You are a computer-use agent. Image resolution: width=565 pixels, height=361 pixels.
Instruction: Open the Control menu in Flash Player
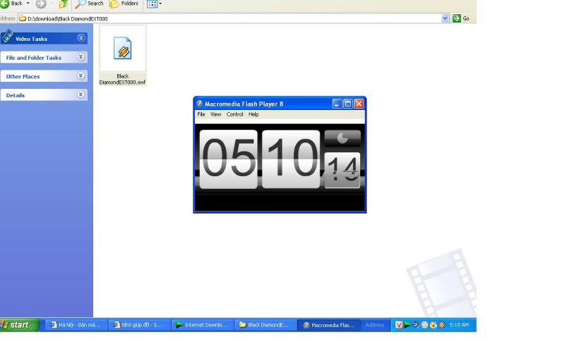click(234, 114)
